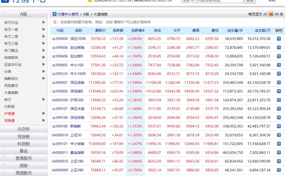Open the 科创板 section
Viewport: 285px width, 176px height.
[24, 144]
